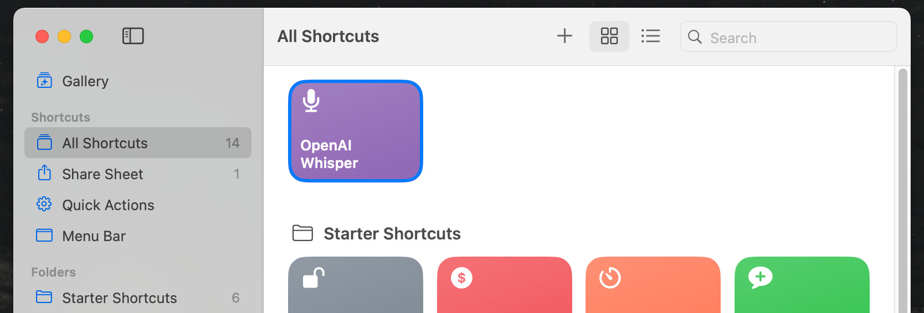Viewport: 924px width, 313px height.
Task: Select the gray unlock shortcut tile
Action: pos(356,285)
